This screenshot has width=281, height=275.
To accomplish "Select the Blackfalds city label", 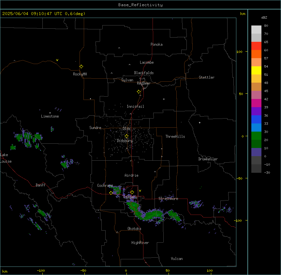I will [144, 73].
